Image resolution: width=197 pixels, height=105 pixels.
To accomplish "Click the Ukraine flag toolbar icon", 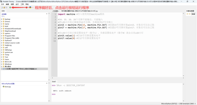I will [x=30, y=7].
